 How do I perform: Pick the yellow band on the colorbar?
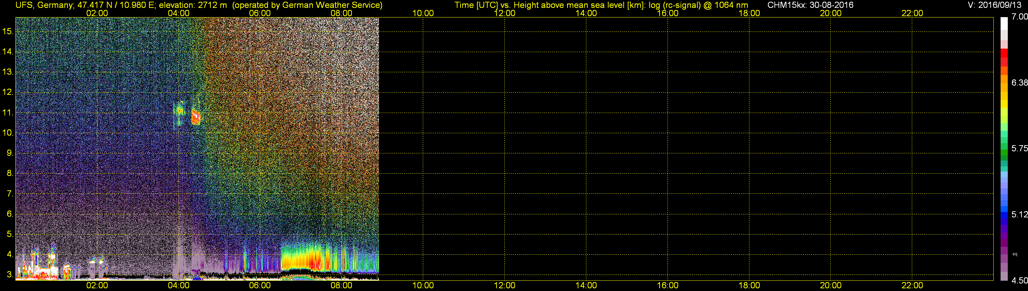pyautogui.click(x=1004, y=104)
